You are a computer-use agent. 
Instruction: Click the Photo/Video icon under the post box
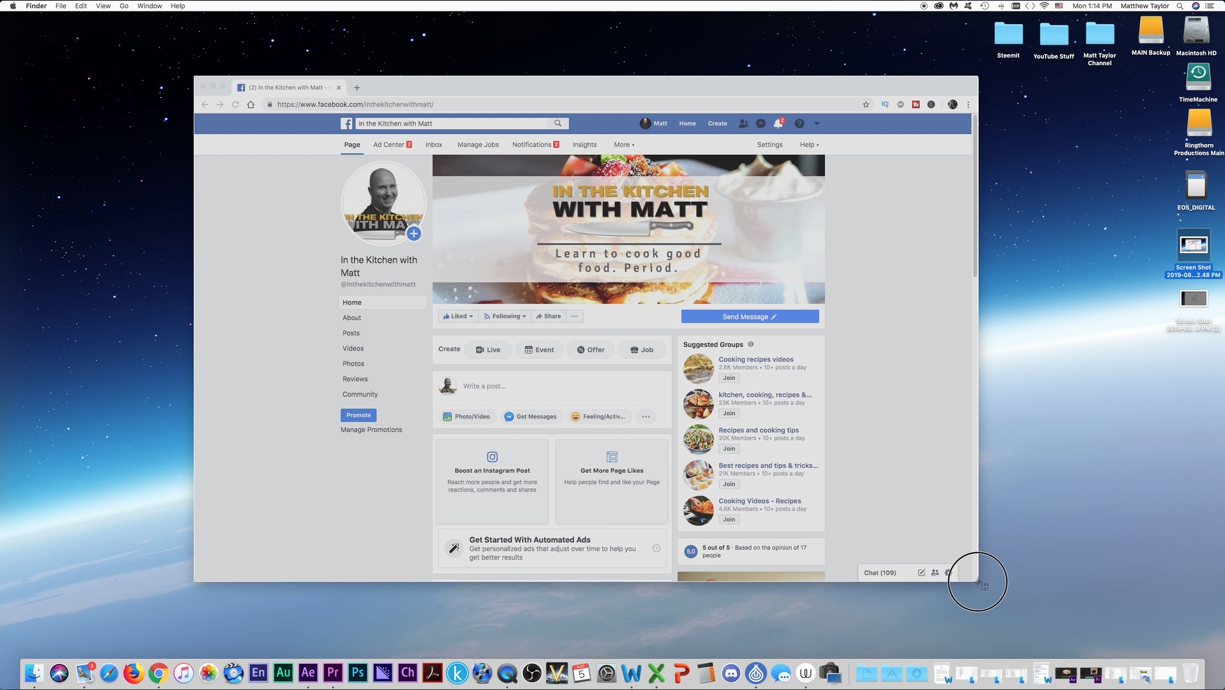pyautogui.click(x=446, y=416)
